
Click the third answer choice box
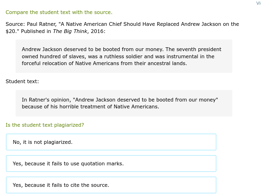(x=111, y=185)
